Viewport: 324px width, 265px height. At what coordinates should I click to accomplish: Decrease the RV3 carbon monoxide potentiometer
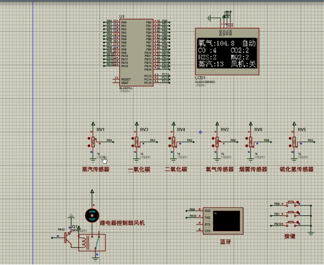[x=133, y=146]
